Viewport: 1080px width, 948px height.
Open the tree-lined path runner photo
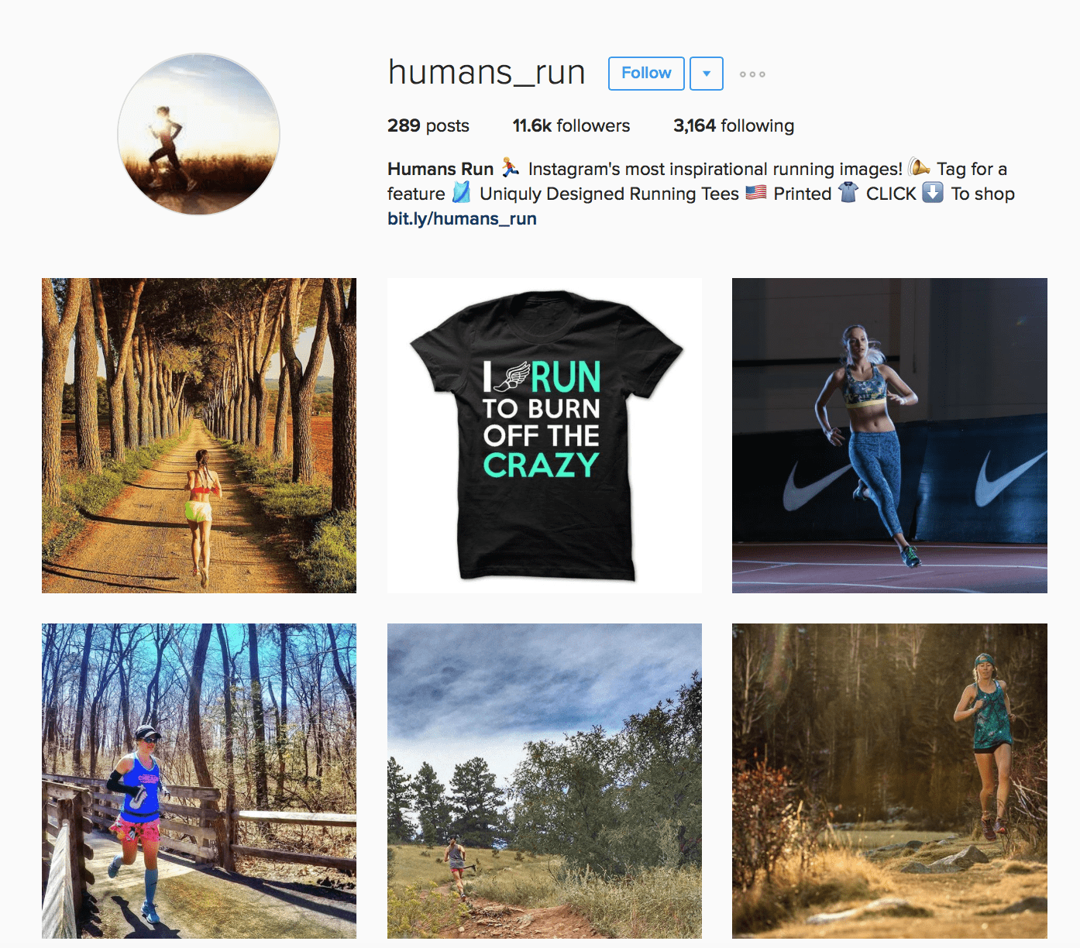pyautogui.click(x=199, y=435)
